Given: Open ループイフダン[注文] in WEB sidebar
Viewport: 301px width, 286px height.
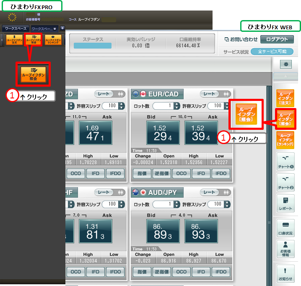Looking at the screenshot, I should tap(285, 98).
